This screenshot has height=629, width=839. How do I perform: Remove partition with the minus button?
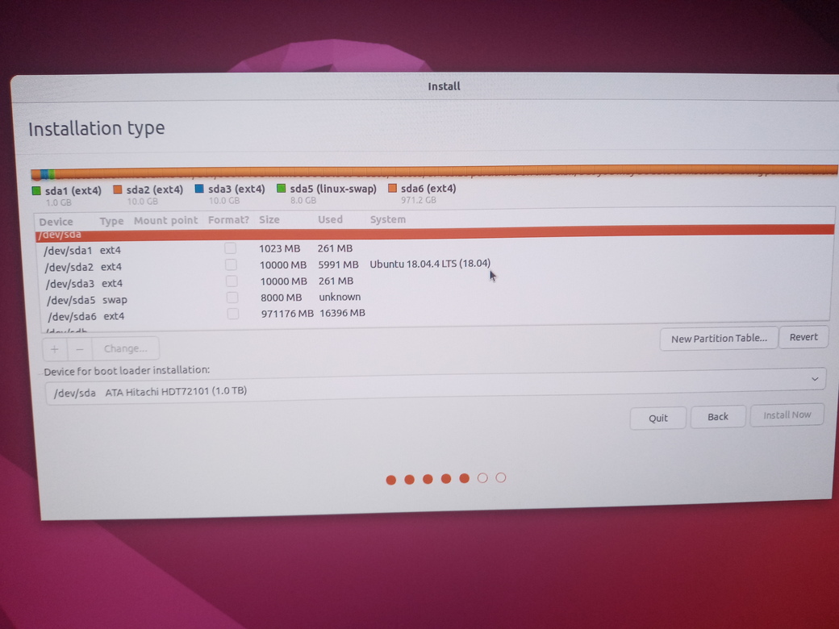[x=80, y=349]
